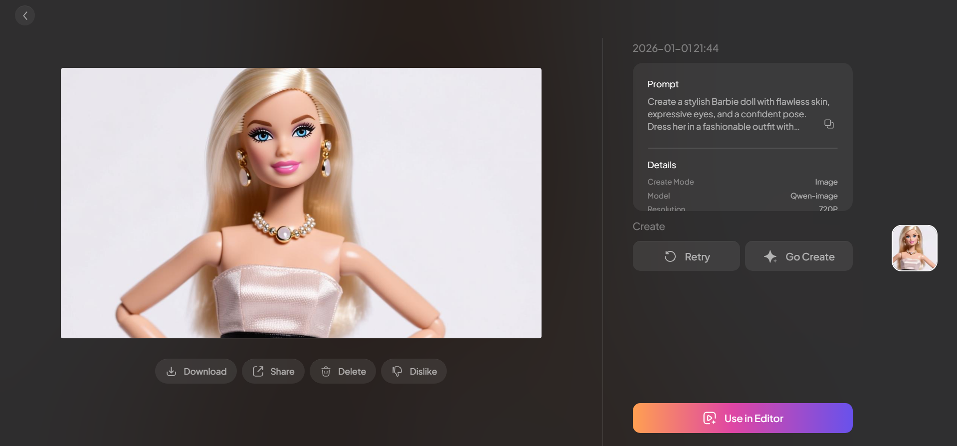Click the timestamp 2026-01-01 21:44
The height and width of the screenshot is (446, 957).
coord(675,48)
